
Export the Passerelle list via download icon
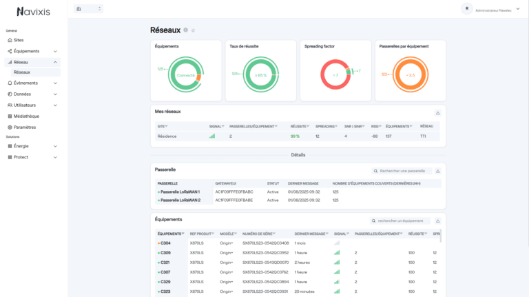pyautogui.click(x=437, y=170)
